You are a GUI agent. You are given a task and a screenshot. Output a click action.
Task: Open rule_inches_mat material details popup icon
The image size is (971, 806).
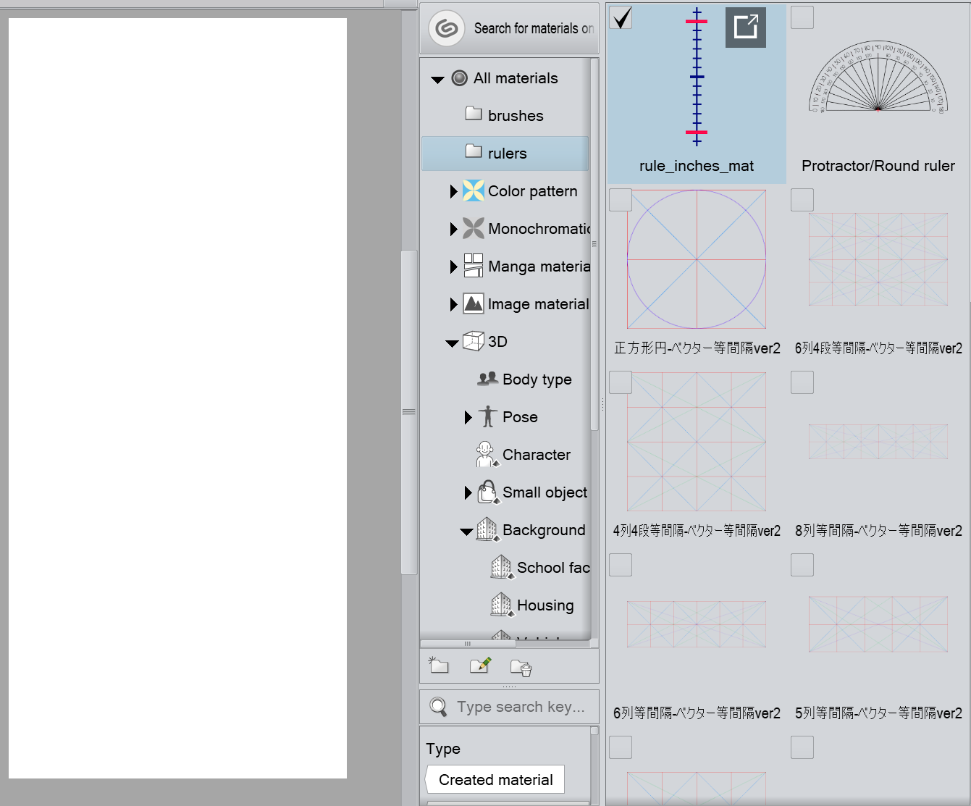click(x=746, y=28)
